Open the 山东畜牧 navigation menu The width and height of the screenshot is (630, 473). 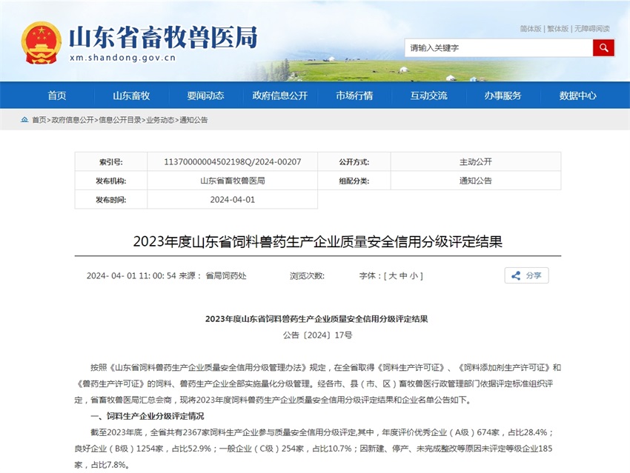(131, 95)
